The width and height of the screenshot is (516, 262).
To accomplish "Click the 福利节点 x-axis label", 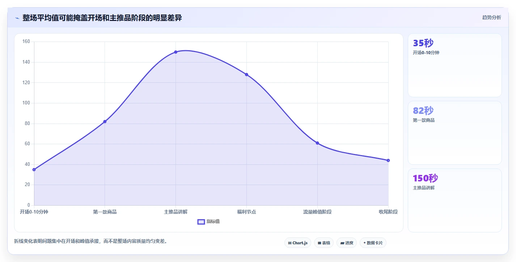I will pyautogui.click(x=246, y=212).
